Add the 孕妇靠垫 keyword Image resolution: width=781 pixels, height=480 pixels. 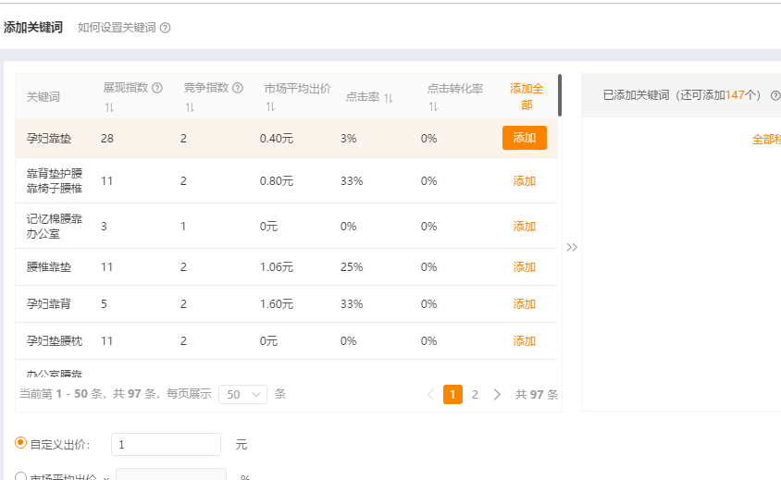(524, 138)
